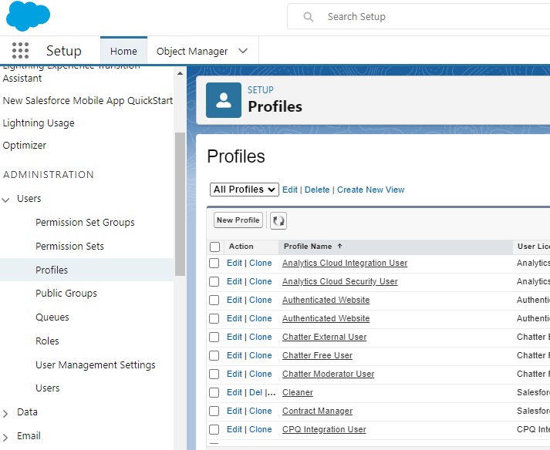Click the Salesforce cloud logo
The image size is (550, 450).
pos(28,16)
